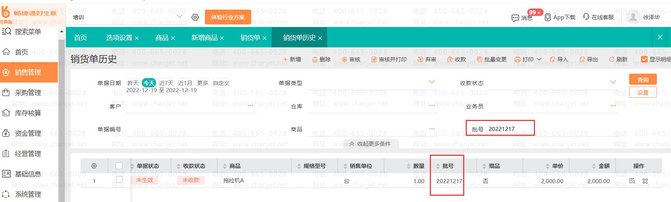Open the 仓库 lookup ellipsis
Image resolution: width=671 pixels, height=202 pixels.
pos(432,106)
